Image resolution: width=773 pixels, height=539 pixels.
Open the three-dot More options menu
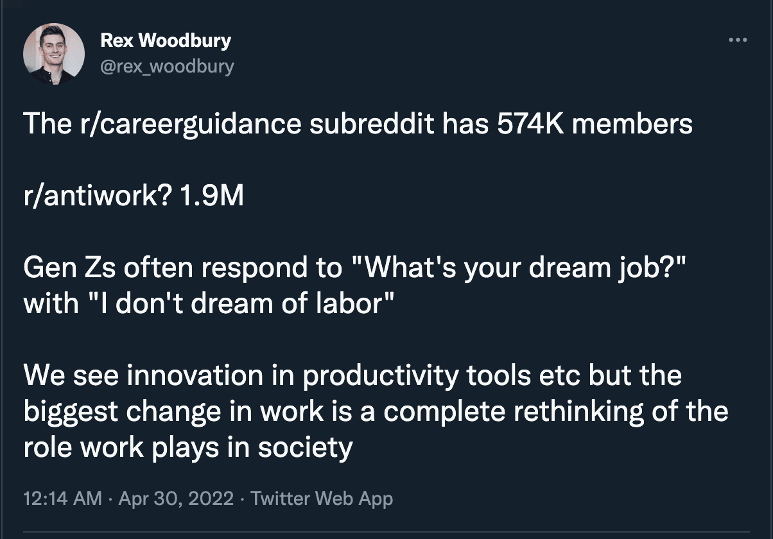(x=738, y=40)
